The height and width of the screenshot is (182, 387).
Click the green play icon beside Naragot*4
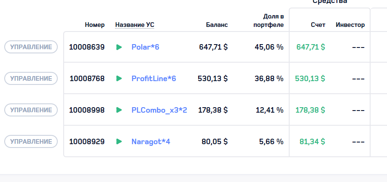[119, 142]
